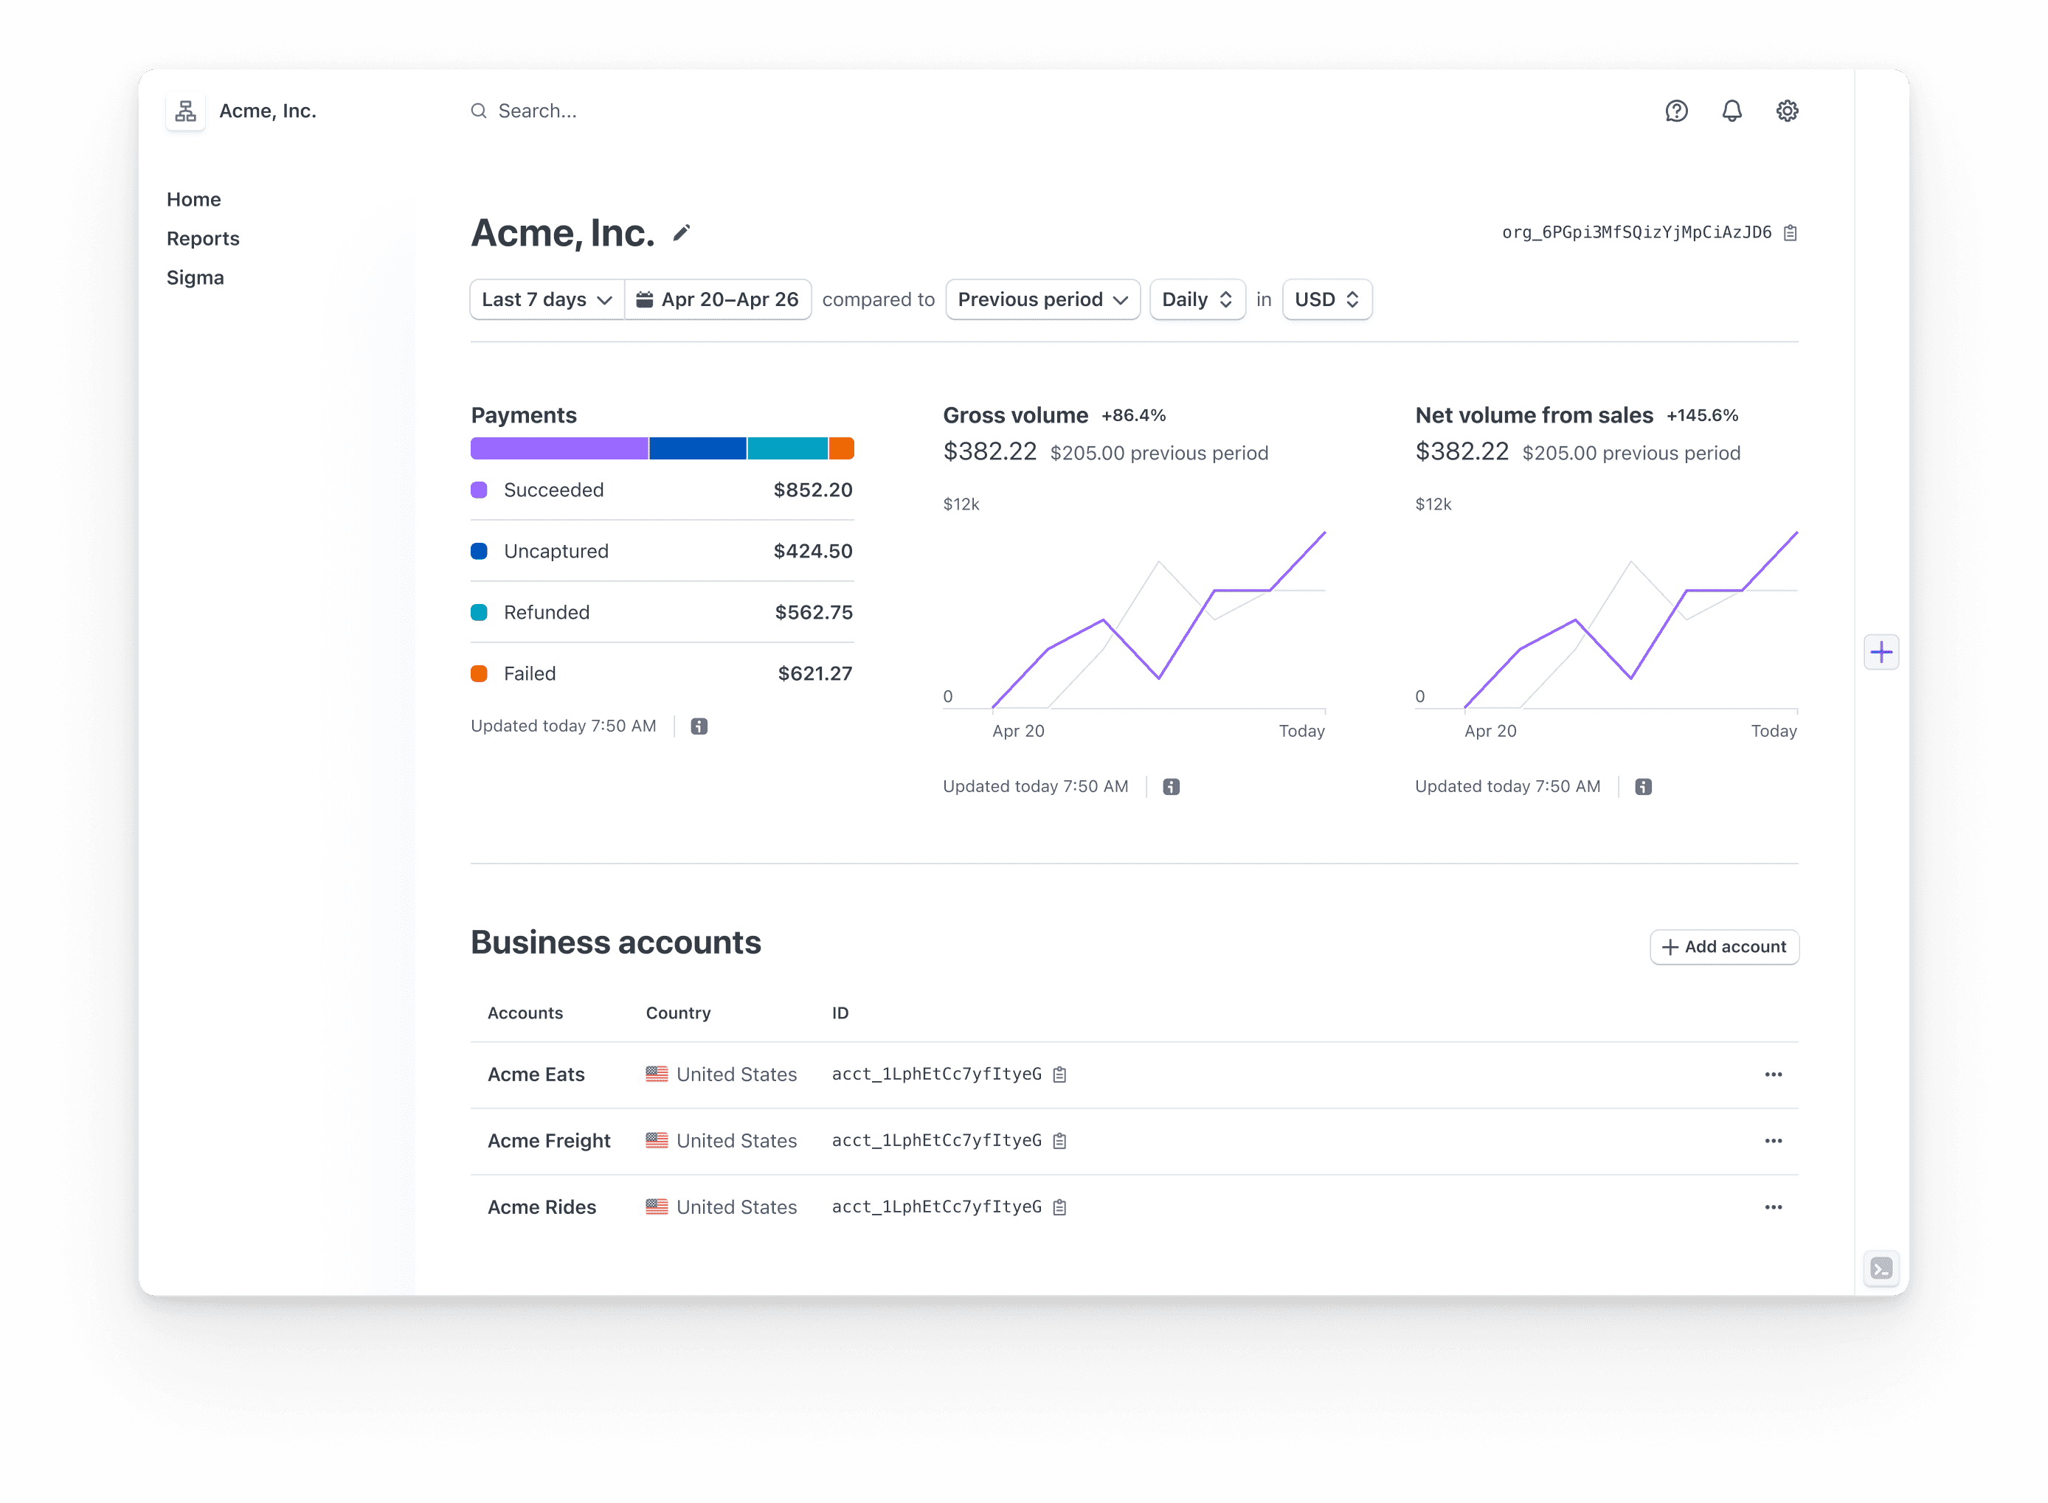The image size is (2048, 1503).
Task: Click the notifications bell icon
Action: (x=1732, y=111)
